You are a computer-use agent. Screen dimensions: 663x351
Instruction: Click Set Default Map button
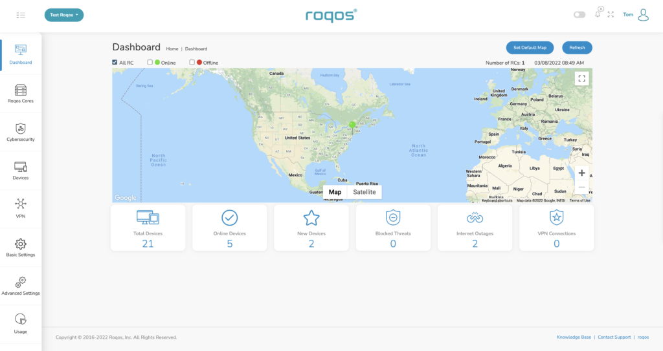click(530, 48)
